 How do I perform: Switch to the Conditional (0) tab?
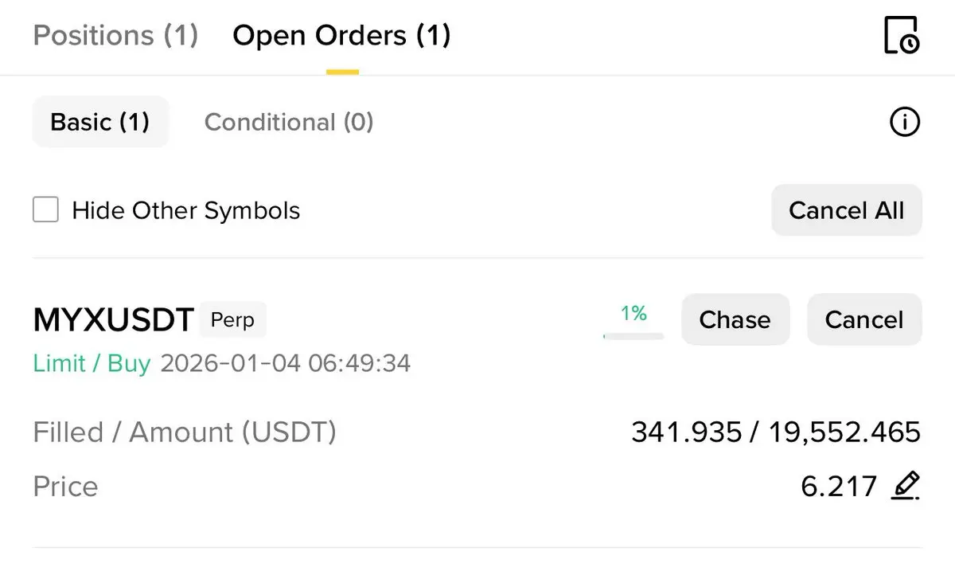(289, 122)
